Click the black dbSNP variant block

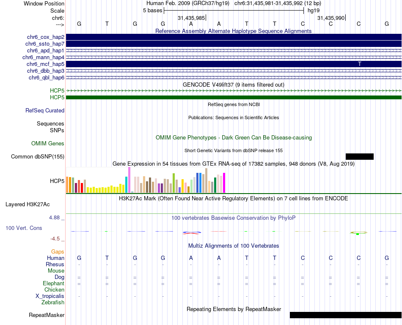tap(359, 156)
